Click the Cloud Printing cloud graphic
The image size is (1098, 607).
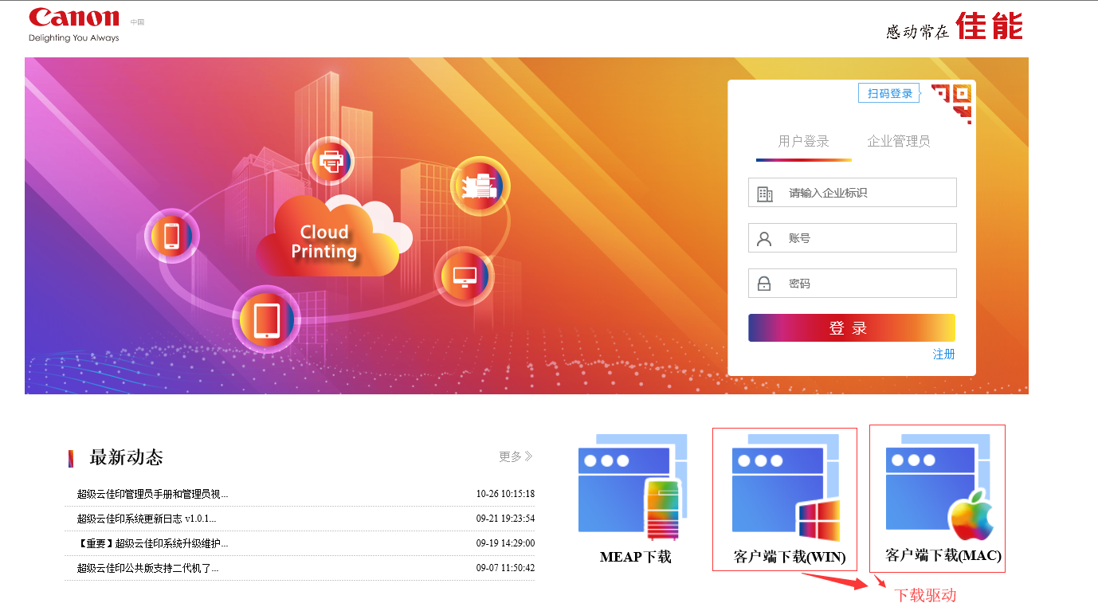click(x=327, y=239)
